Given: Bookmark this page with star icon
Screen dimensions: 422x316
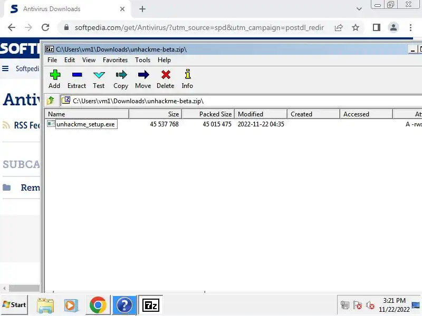Looking at the screenshot, I should pos(356,27).
